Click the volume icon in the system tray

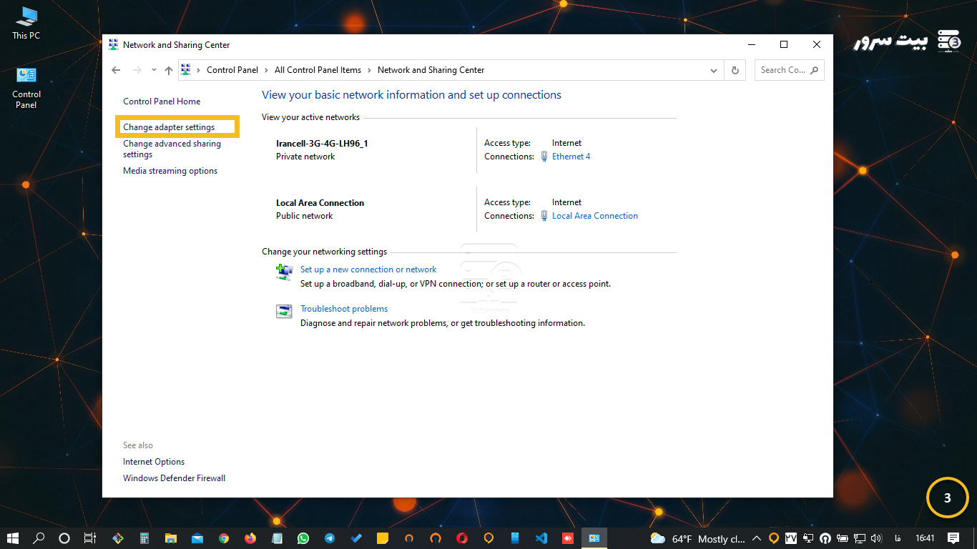[x=877, y=538]
